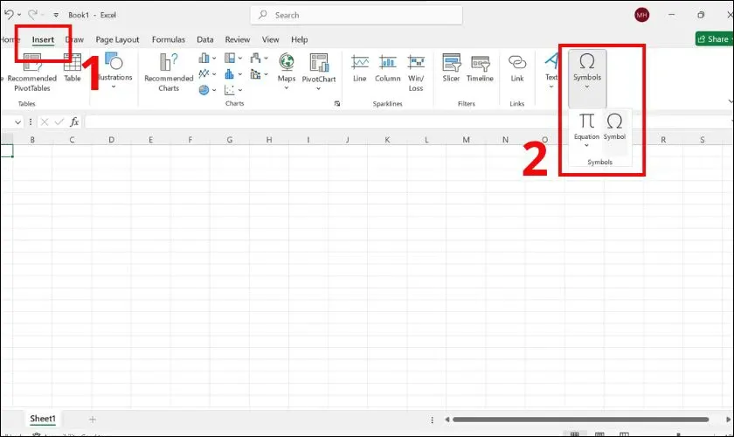Open the Formulas tab
The height and width of the screenshot is (437, 734).
click(x=169, y=39)
